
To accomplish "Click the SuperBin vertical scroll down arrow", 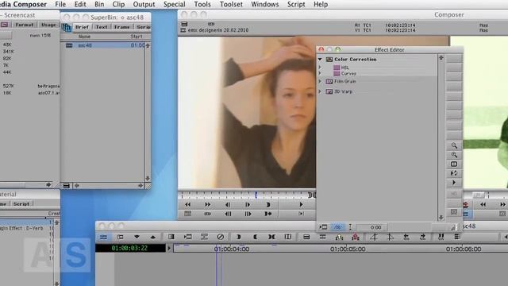I will coord(148,178).
